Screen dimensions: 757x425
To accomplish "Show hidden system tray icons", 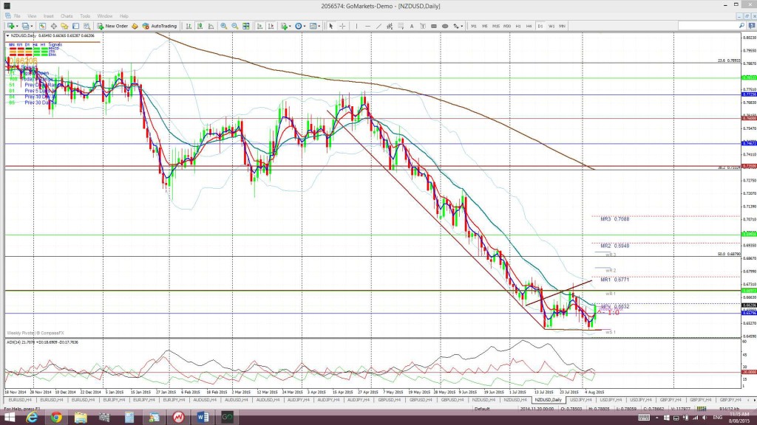I will pyautogui.click(x=656, y=418).
